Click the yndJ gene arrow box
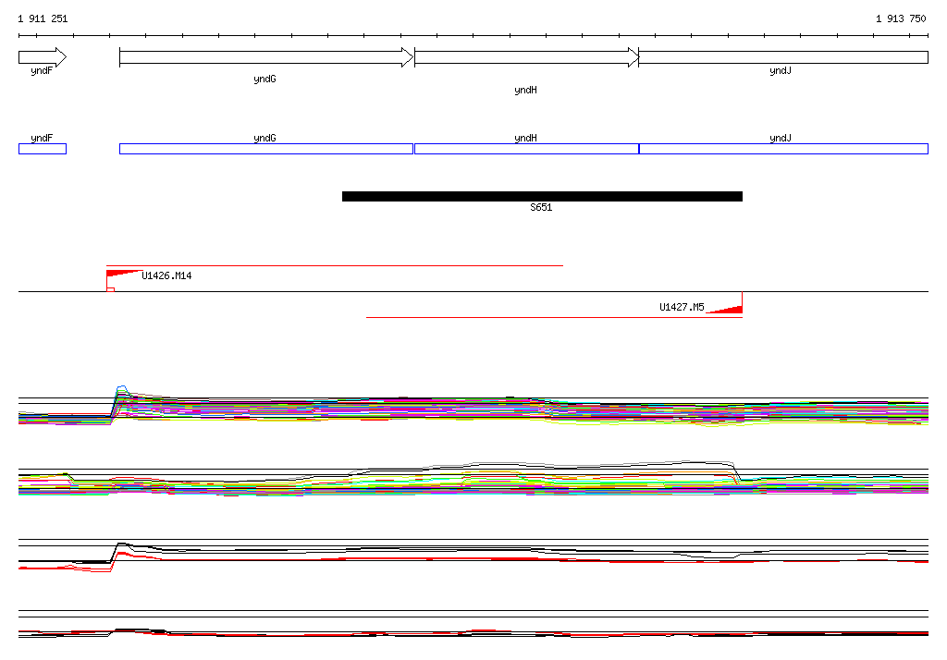The image size is (947, 660). (783, 57)
